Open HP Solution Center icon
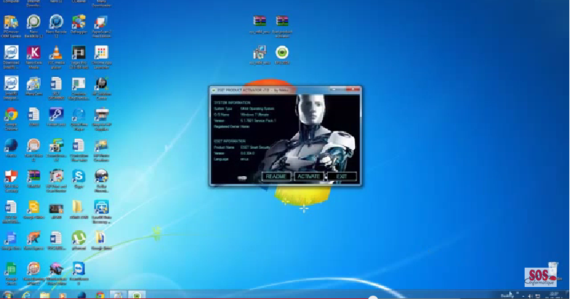 (x=101, y=84)
